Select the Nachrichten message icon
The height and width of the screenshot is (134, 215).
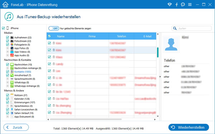tap(12, 64)
